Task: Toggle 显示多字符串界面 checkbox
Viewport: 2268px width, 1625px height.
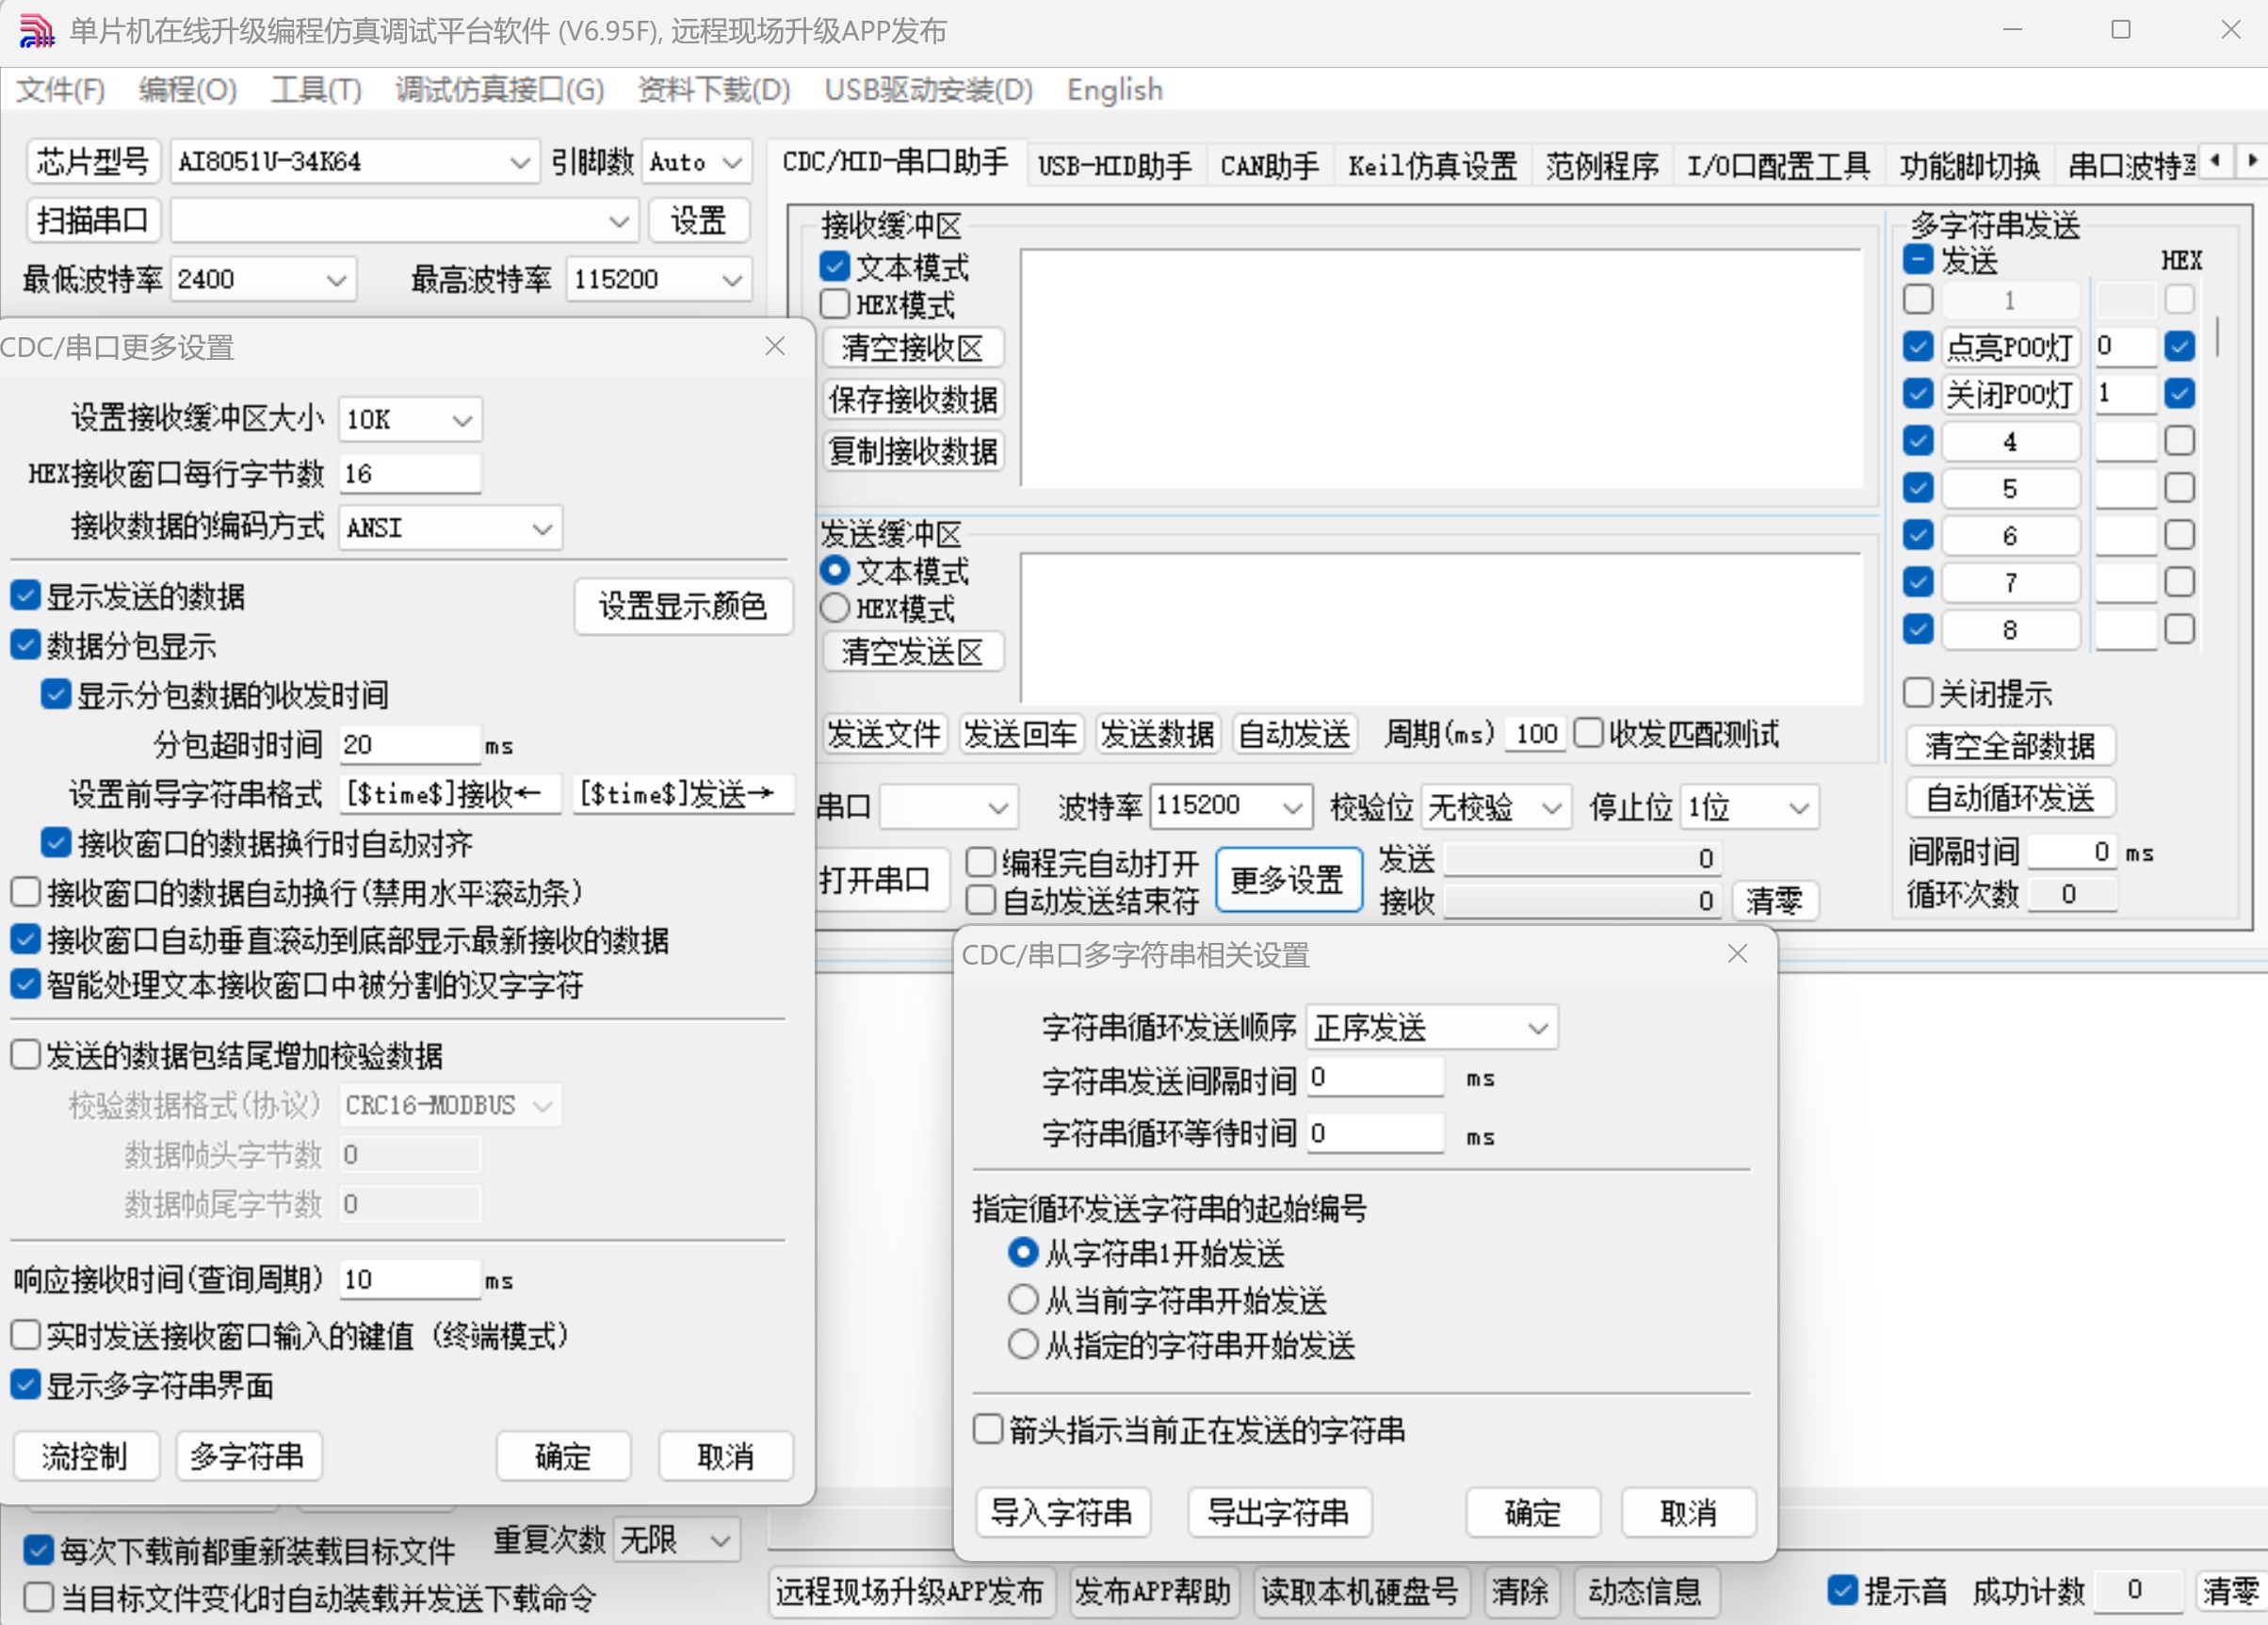Action: click(x=25, y=1385)
